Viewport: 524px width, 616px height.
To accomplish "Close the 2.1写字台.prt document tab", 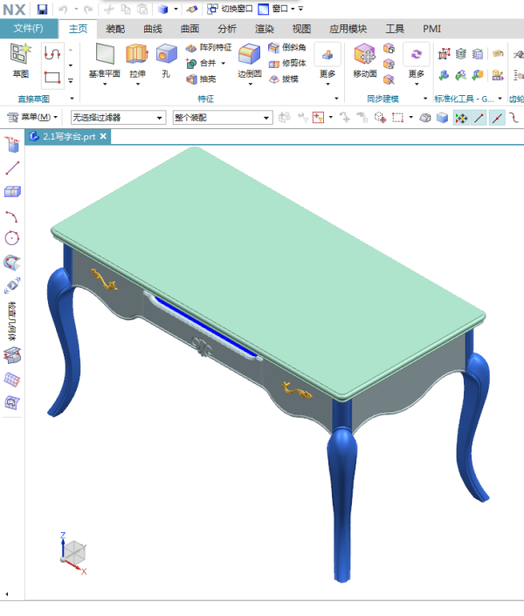I will 103,137.
